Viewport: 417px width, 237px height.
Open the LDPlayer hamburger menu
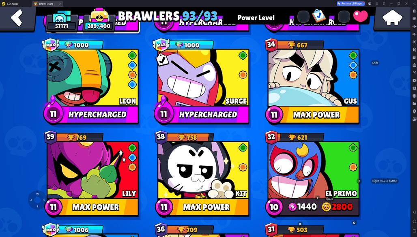(x=377, y=4)
